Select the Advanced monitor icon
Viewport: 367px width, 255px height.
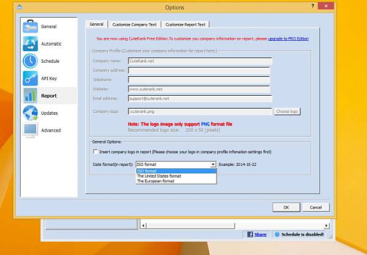[x=30, y=130]
